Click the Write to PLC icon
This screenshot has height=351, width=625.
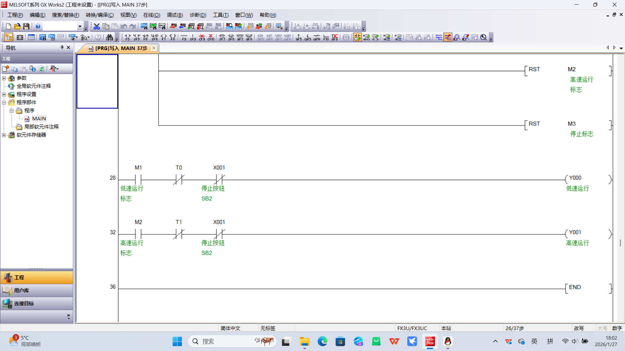[173, 26]
